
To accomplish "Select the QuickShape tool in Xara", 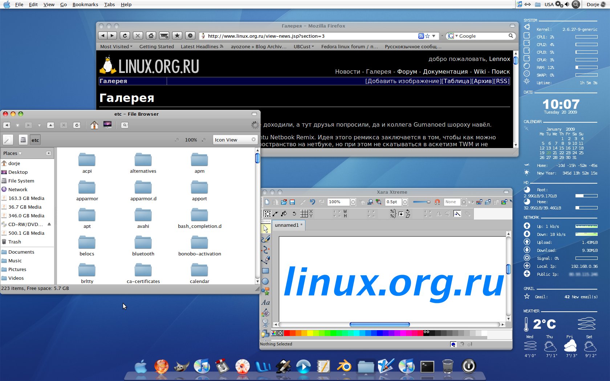I will pyautogui.click(x=265, y=291).
